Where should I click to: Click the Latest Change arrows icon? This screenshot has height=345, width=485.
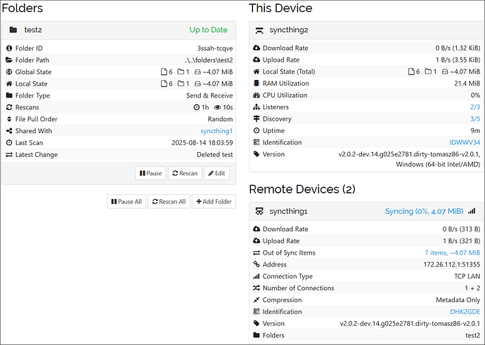pyautogui.click(x=9, y=154)
